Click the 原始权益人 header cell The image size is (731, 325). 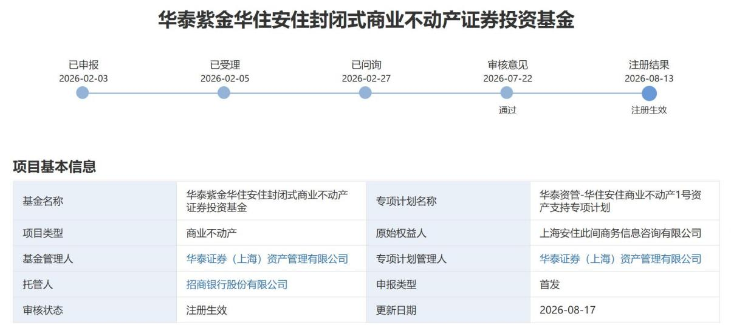[x=448, y=233]
